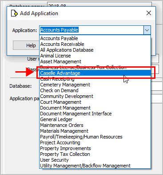
Task: Choose Asset Management option
Action: click(95, 61)
